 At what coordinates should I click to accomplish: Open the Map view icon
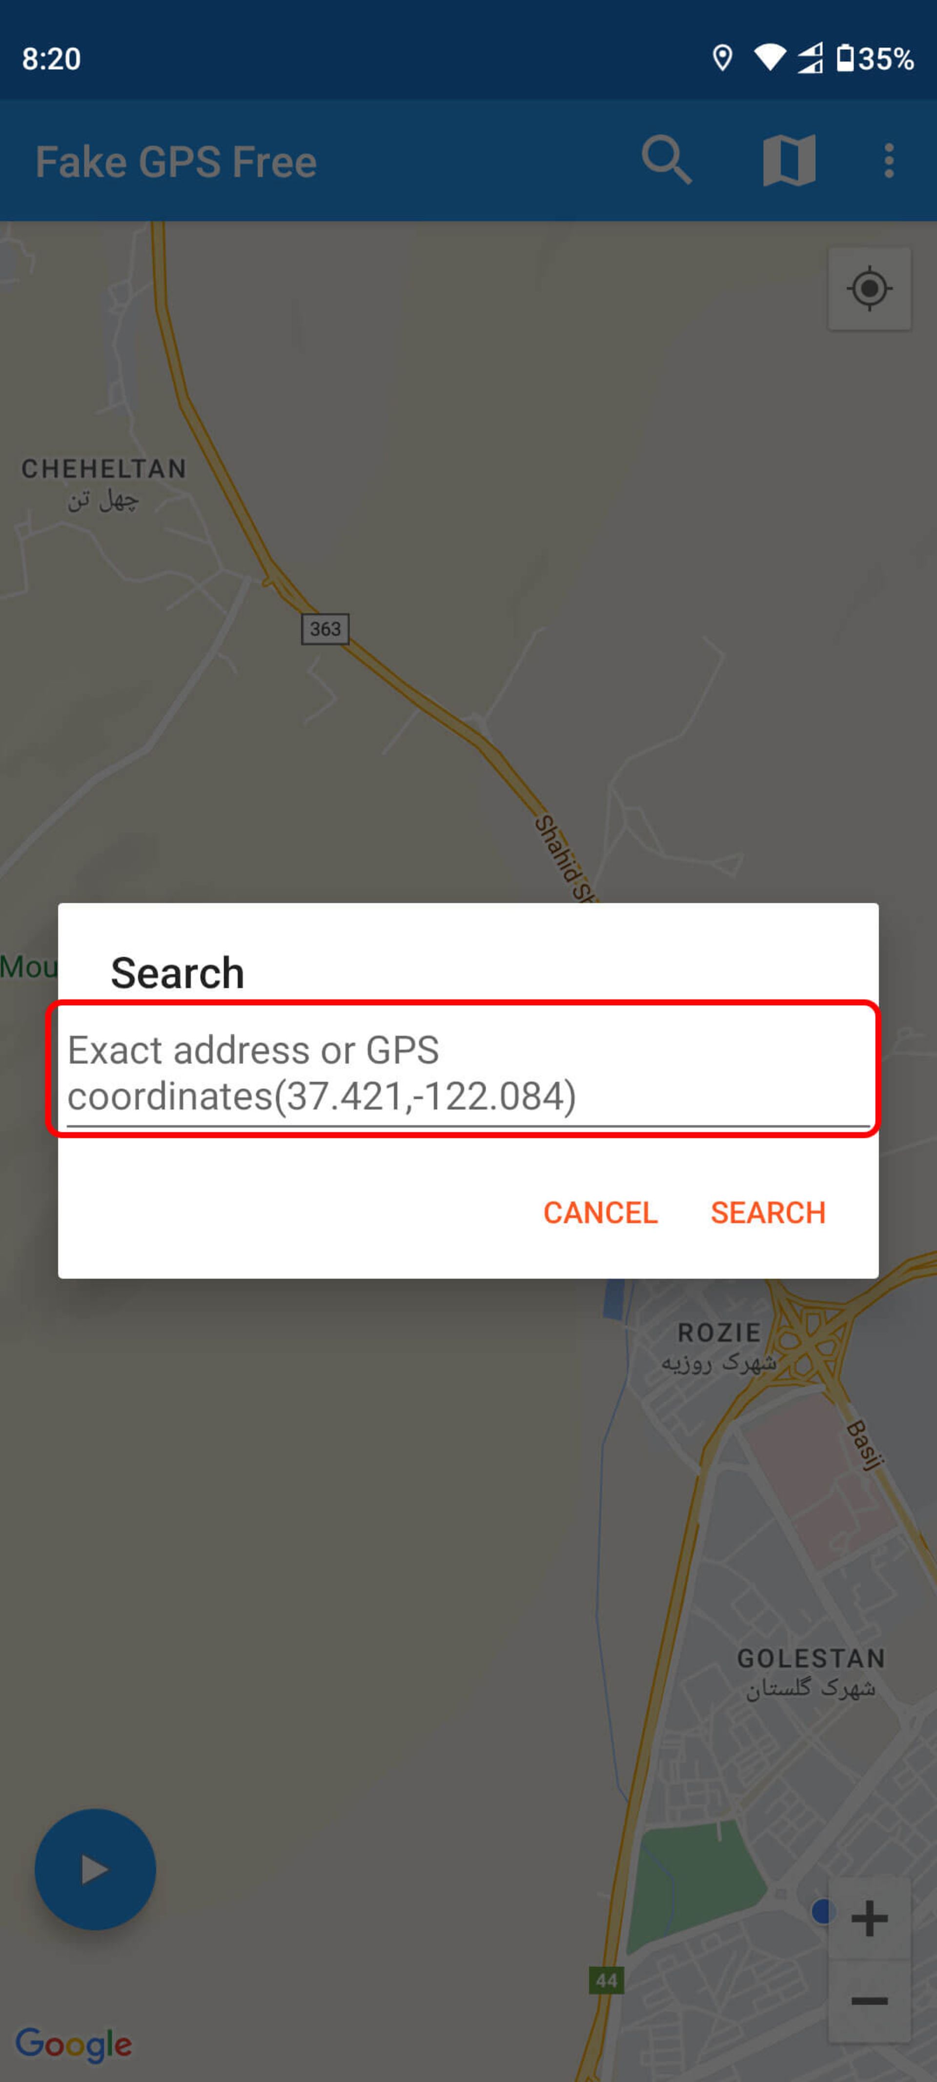tap(790, 160)
